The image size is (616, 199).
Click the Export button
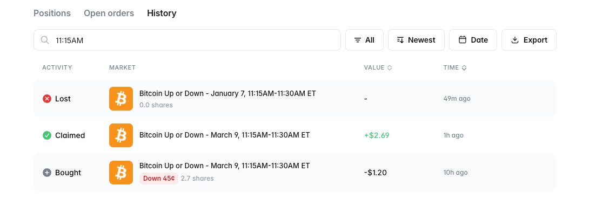(529, 40)
